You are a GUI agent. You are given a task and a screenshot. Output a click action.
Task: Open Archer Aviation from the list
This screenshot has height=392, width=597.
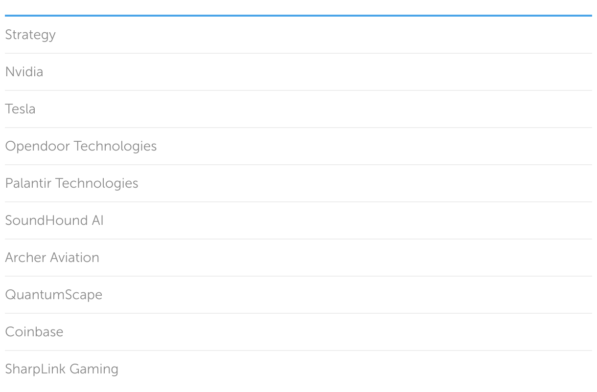(x=52, y=258)
